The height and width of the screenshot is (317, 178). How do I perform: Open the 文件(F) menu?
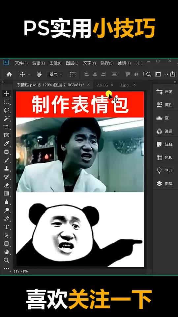[21, 63]
